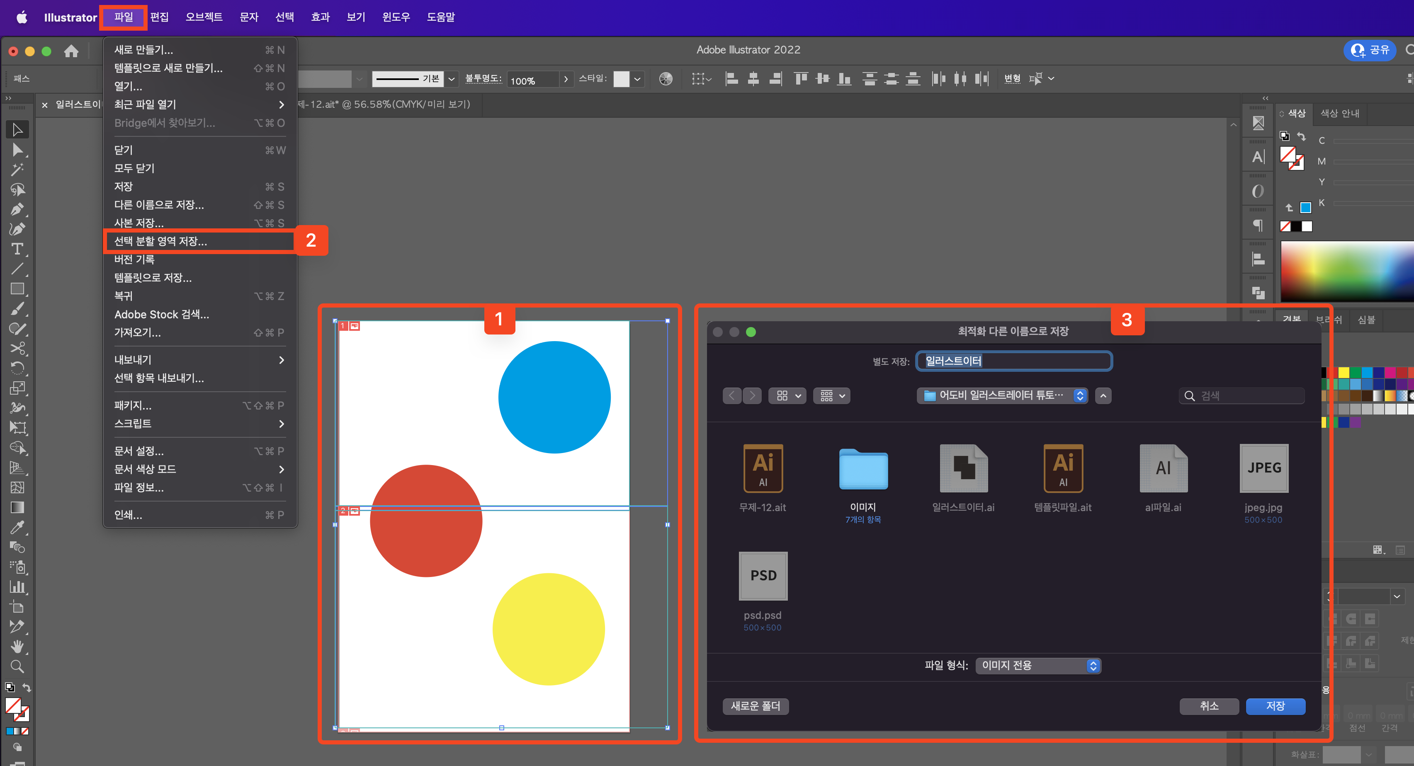Swap fill and stroke colors

[27, 688]
